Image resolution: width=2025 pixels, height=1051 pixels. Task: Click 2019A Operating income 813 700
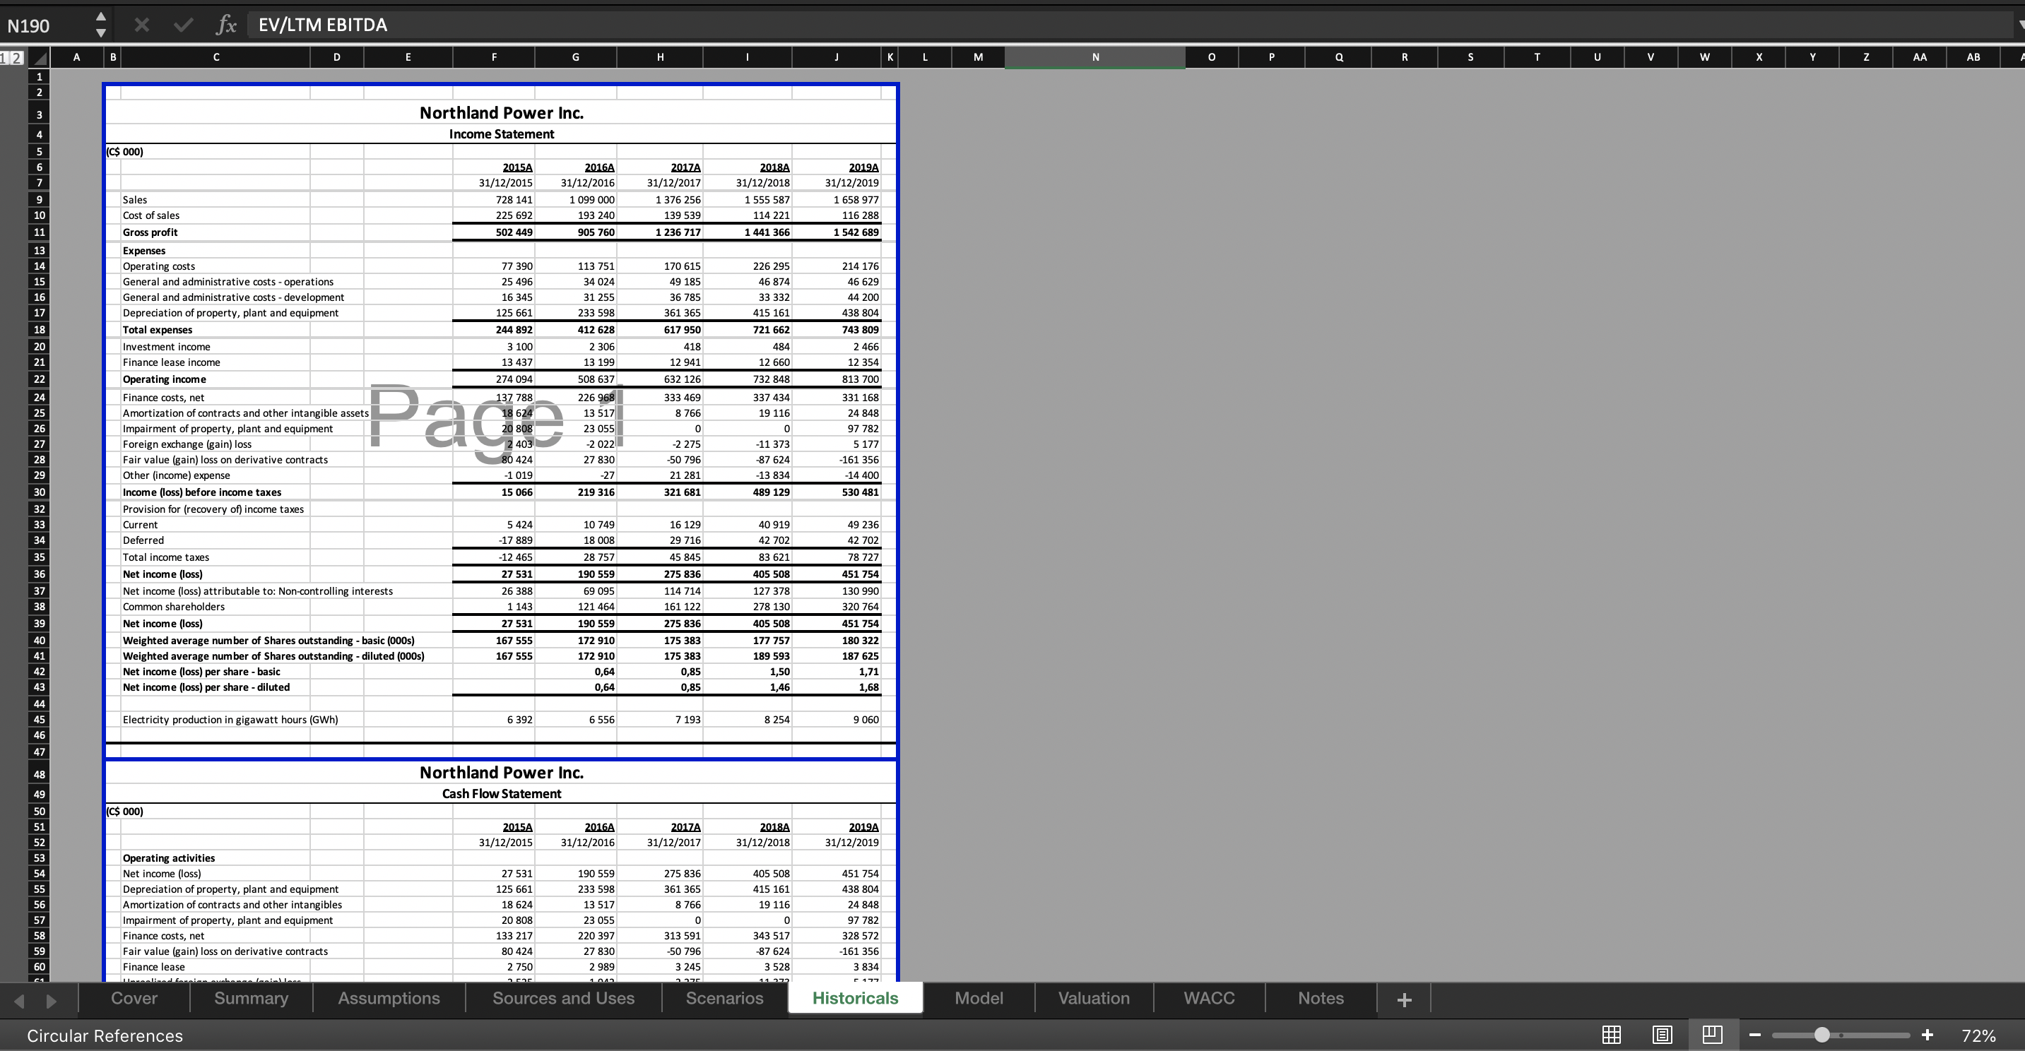(x=860, y=379)
